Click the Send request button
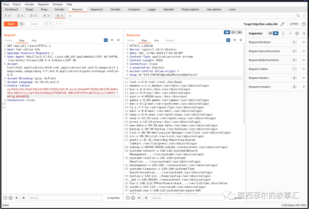This screenshot has width=309, height=209. pos(11,24)
